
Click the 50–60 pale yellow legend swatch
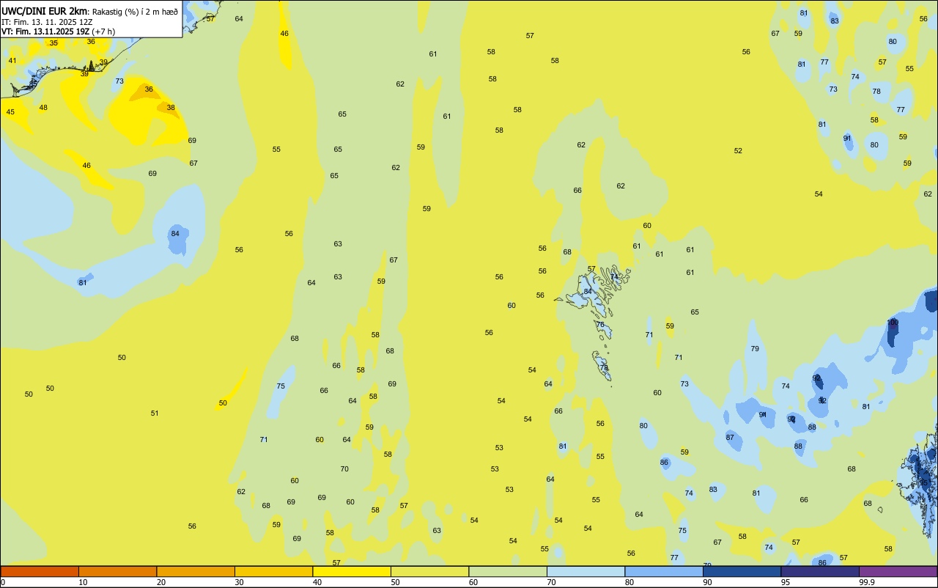tap(429, 571)
